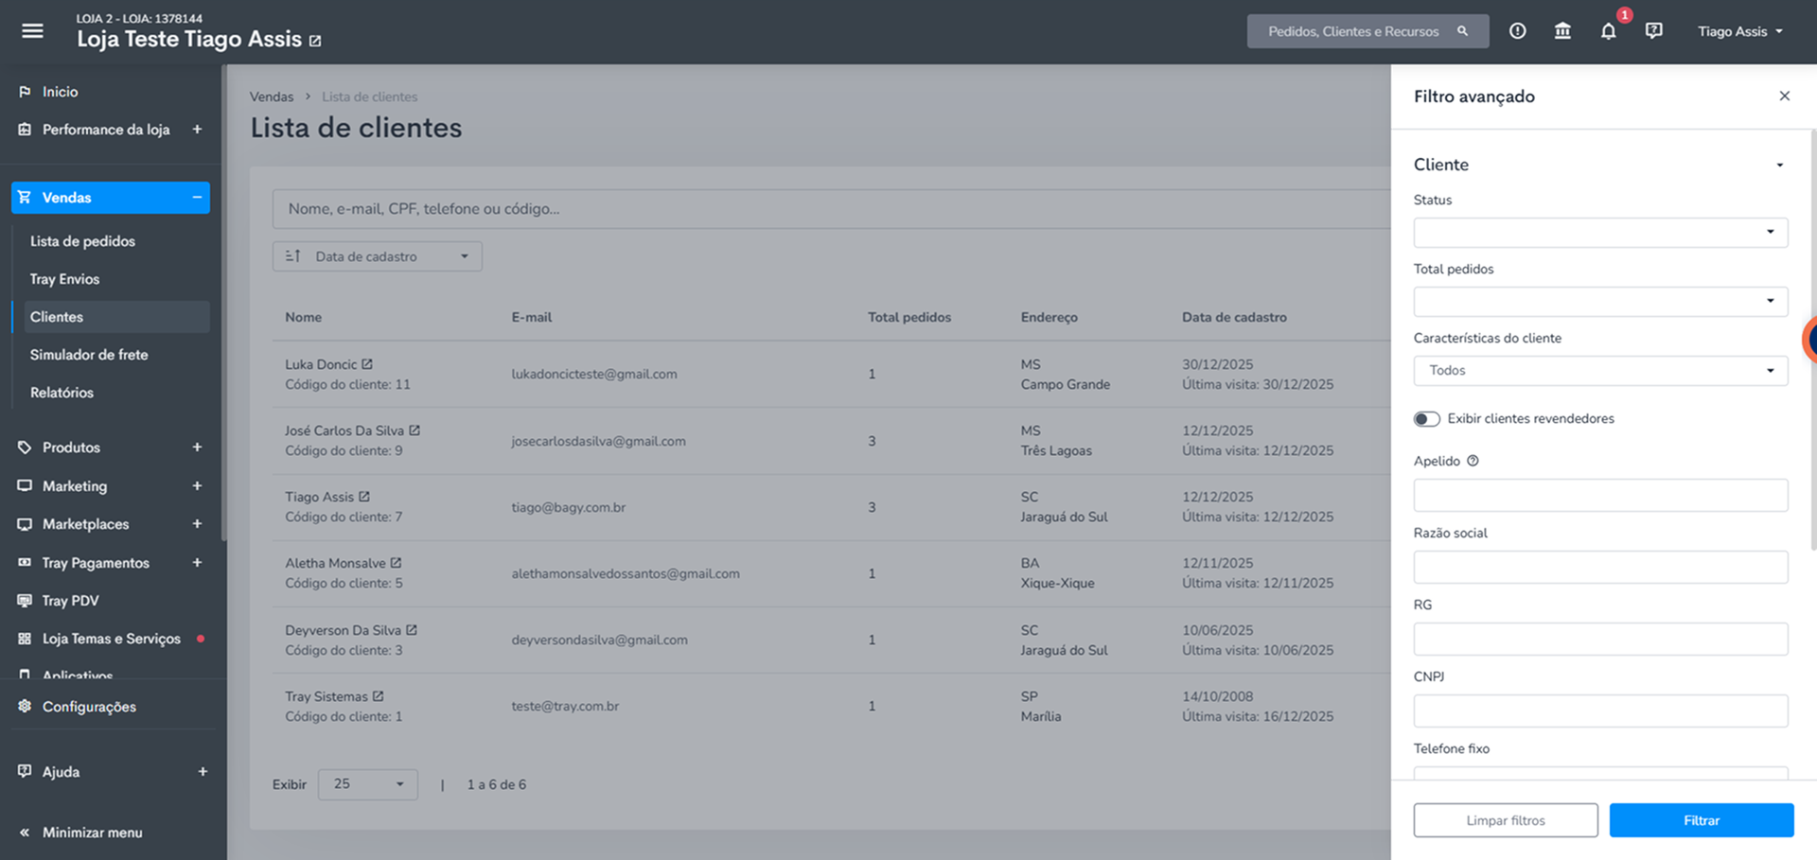This screenshot has width=1817, height=860.
Task: Click the Apelido help question icon
Action: tap(1473, 461)
